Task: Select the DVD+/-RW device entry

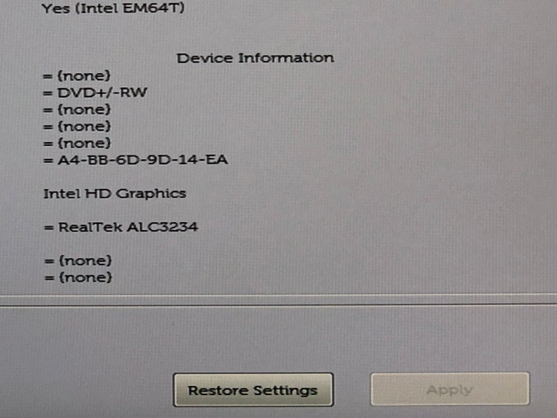Action: pyautogui.click(x=102, y=92)
